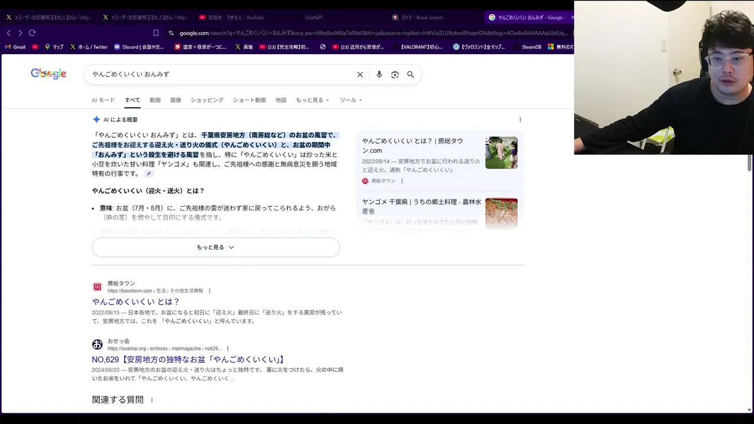This screenshot has height=424, width=754.
Task: Open the 房総タウン source card options menu
Action: click(x=402, y=181)
